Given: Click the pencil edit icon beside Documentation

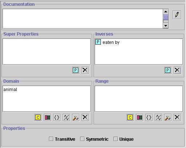Looking at the screenshot, I should (x=177, y=15).
